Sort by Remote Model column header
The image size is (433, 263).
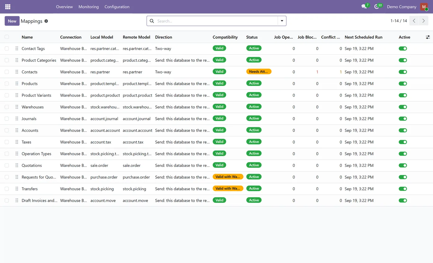[136, 37]
